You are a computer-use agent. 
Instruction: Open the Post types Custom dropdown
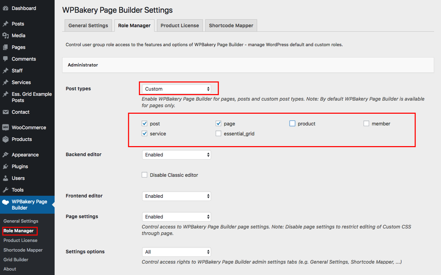[x=177, y=89]
